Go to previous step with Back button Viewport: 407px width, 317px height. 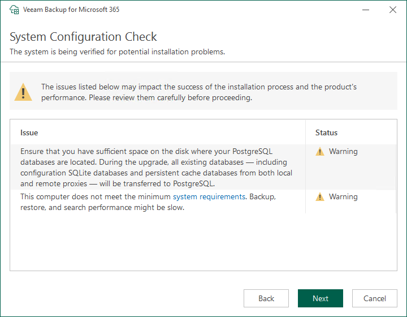point(266,298)
